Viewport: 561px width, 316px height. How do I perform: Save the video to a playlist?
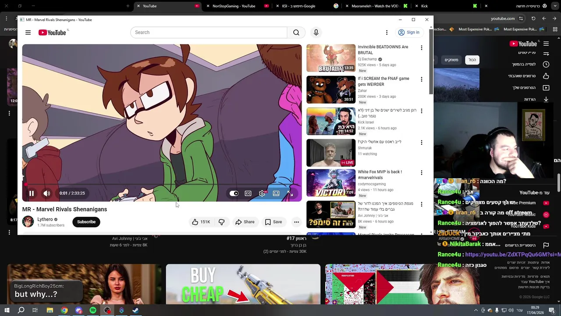[x=273, y=222]
